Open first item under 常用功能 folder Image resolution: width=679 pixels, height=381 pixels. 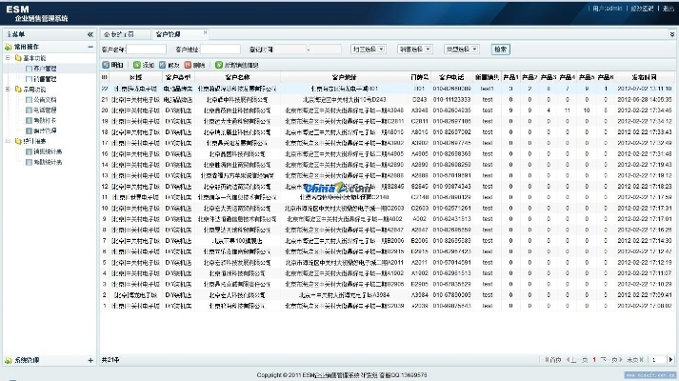click(x=45, y=100)
